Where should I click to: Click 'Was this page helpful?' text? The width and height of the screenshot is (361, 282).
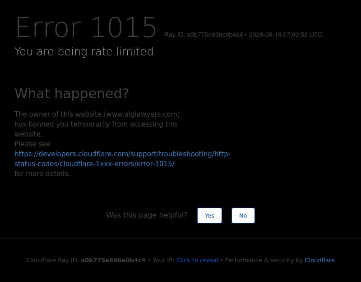(x=147, y=215)
